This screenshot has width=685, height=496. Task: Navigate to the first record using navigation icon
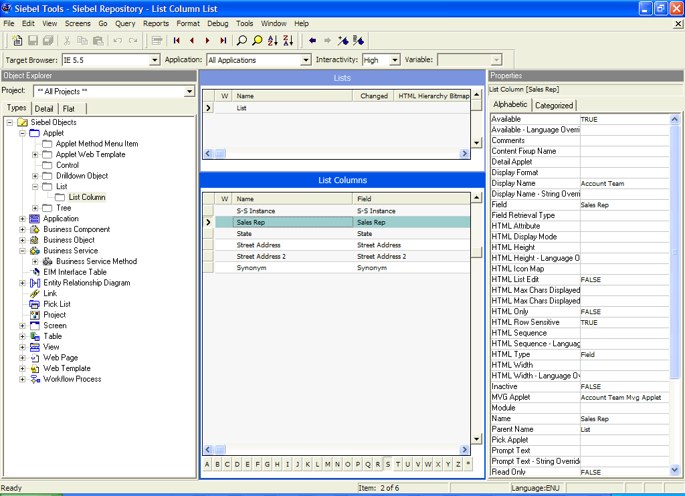(176, 40)
